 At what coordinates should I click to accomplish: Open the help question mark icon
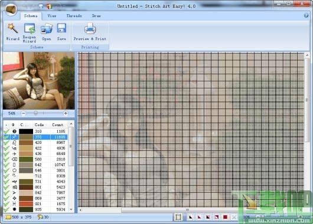click(306, 15)
